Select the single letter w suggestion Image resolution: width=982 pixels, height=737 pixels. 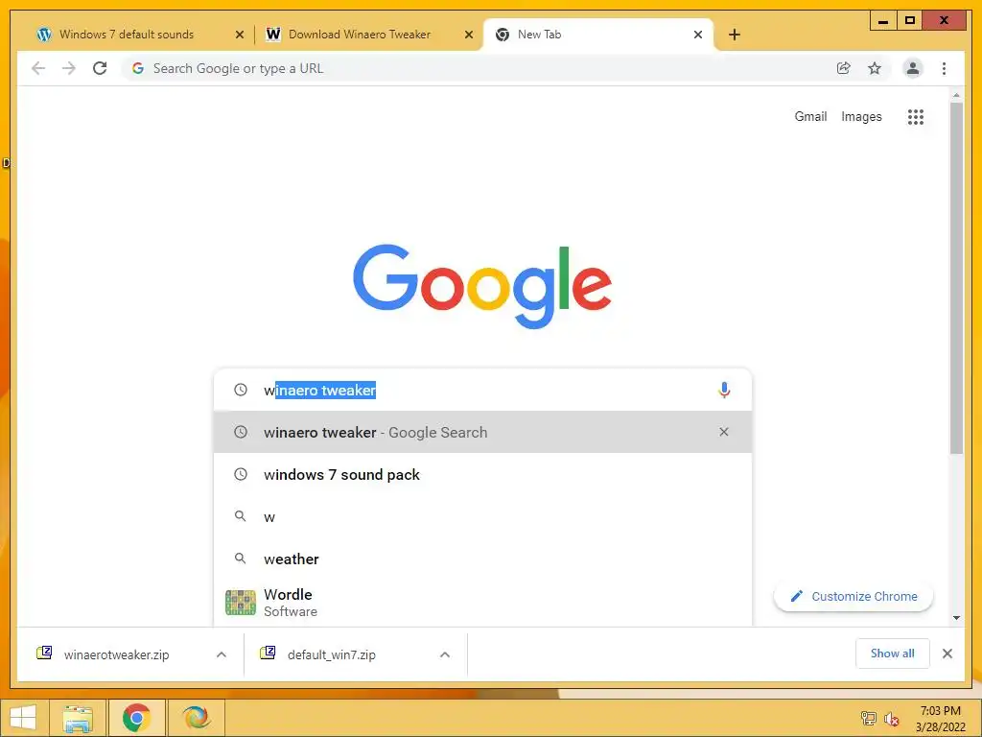[482, 516]
